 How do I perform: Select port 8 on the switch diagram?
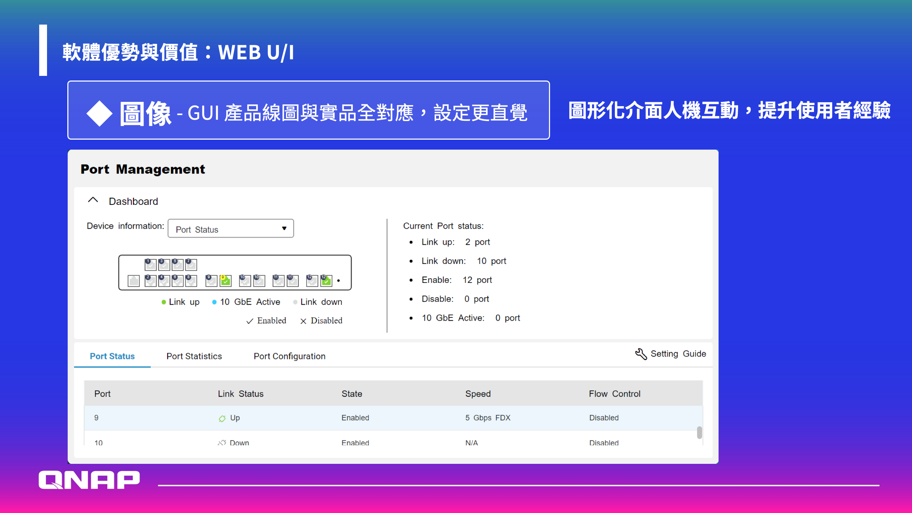point(191,281)
